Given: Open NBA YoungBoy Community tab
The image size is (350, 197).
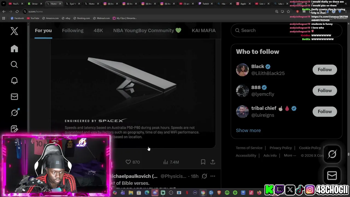Looking at the screenshot, I should point(147,30).
